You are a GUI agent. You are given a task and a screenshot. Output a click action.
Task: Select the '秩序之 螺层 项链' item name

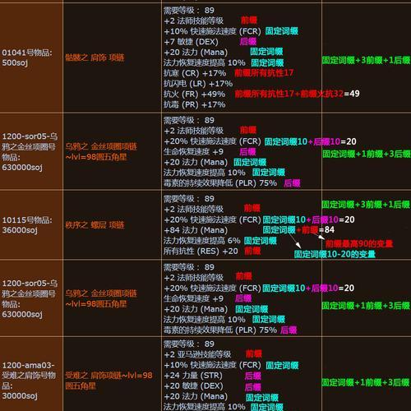pos(95,225)
